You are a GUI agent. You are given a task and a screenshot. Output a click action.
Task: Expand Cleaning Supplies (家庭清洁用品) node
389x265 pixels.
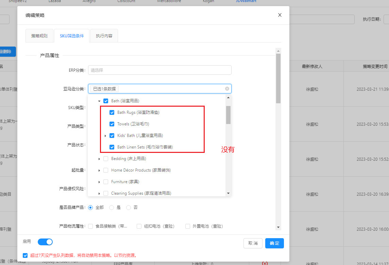click(x=99, y=193)
